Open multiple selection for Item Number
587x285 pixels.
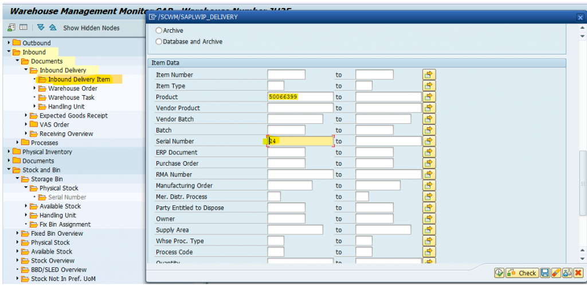[429, 75]
